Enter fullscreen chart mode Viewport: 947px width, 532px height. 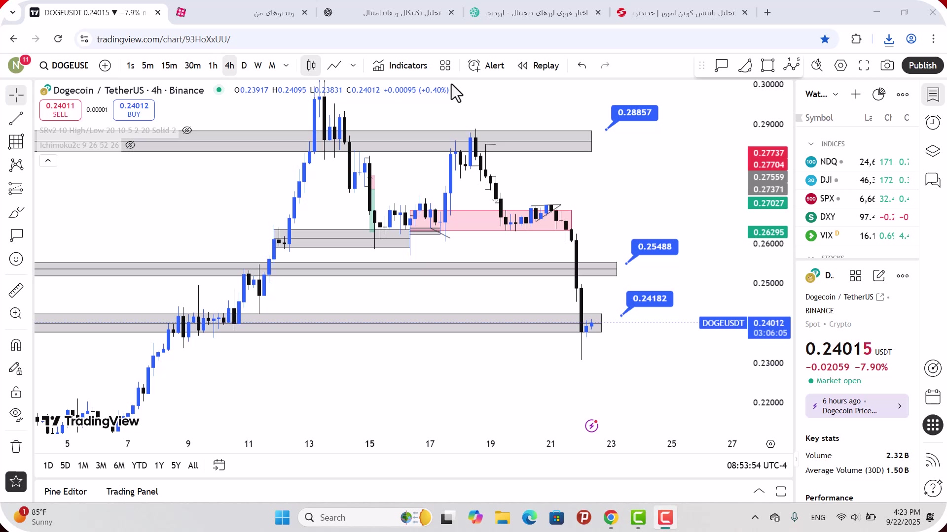[x=864, y=66]
